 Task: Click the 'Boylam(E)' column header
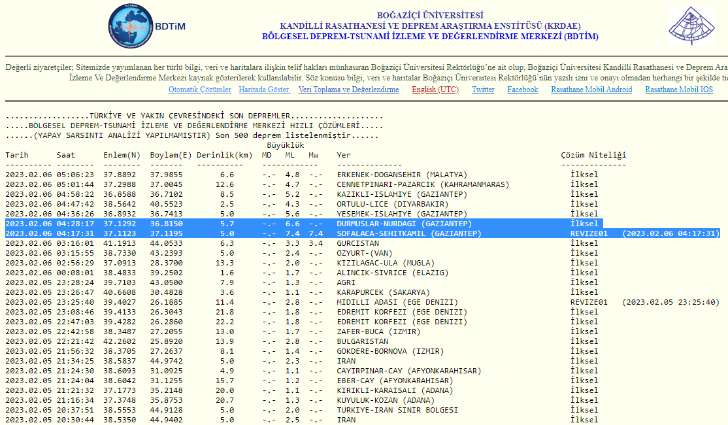point(171,155)
